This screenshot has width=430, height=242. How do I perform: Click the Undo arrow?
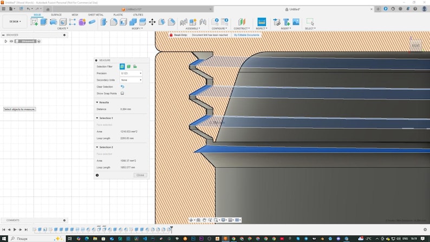[x=28, y=9]
